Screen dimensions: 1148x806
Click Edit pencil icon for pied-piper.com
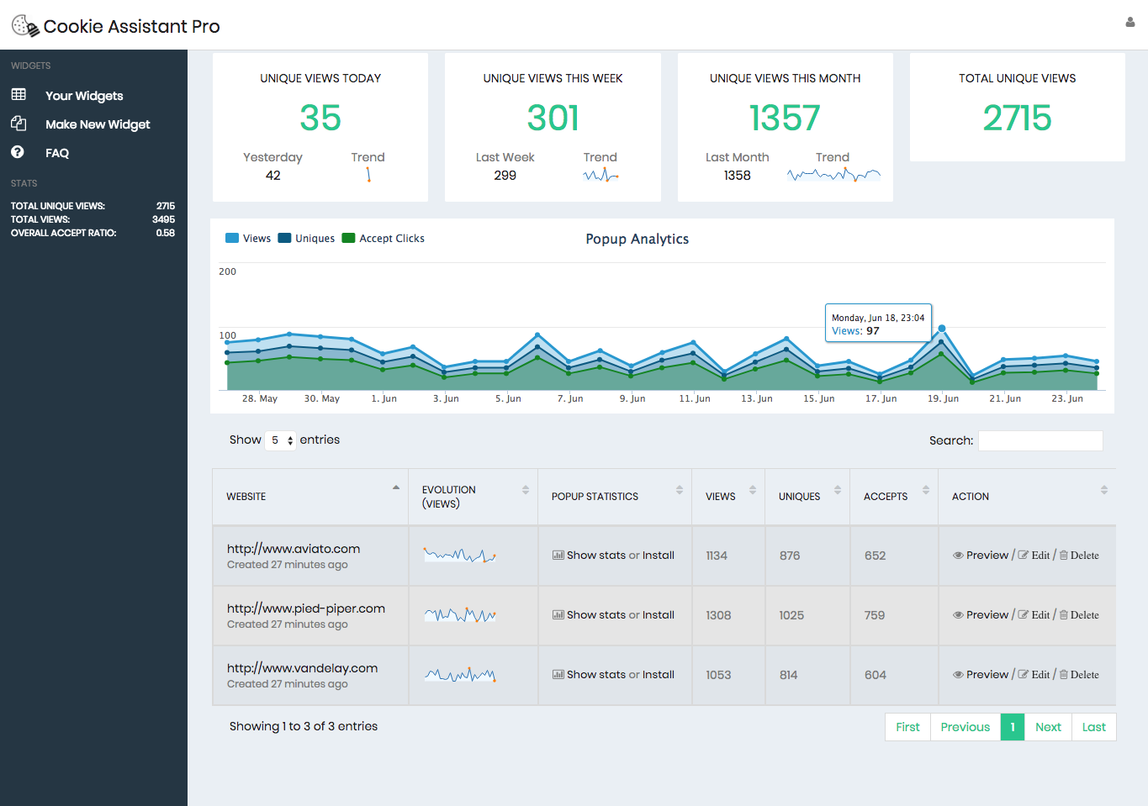click(1024, 615)
